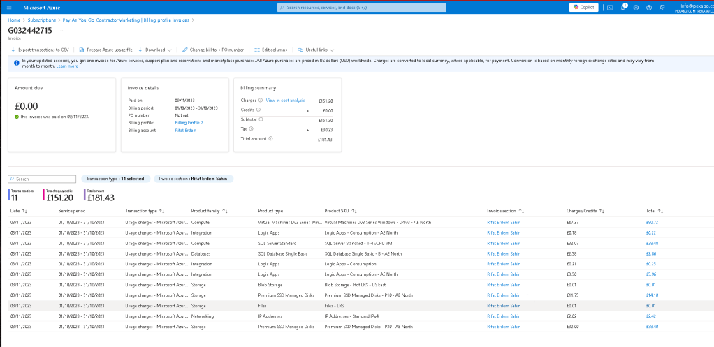Image resolution: width=714 pixels, height=347 pixels.
Task: Open Transaction type filter pill
Action: pos(115,179)
